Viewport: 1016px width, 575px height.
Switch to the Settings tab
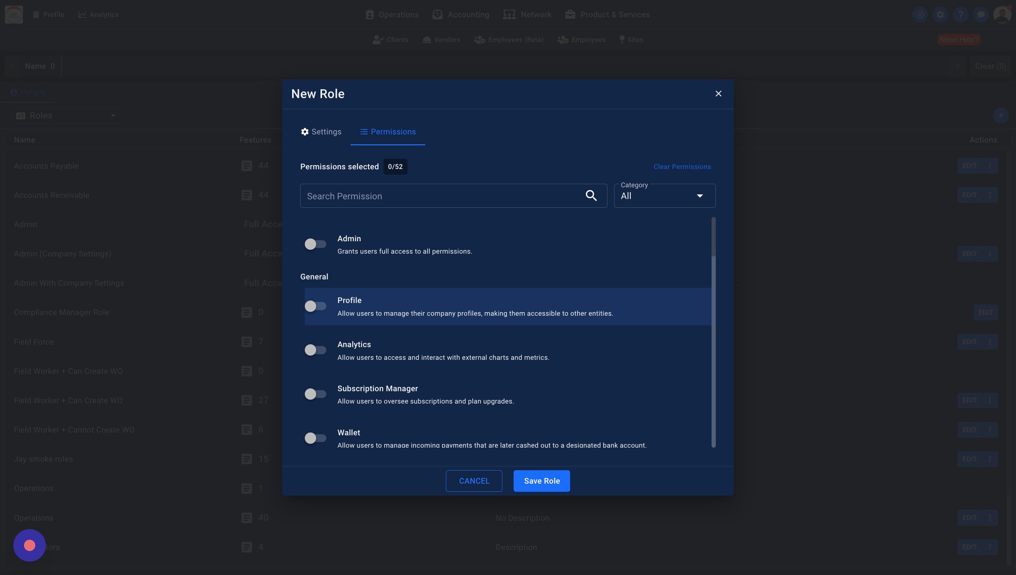(x=321, y=132)
